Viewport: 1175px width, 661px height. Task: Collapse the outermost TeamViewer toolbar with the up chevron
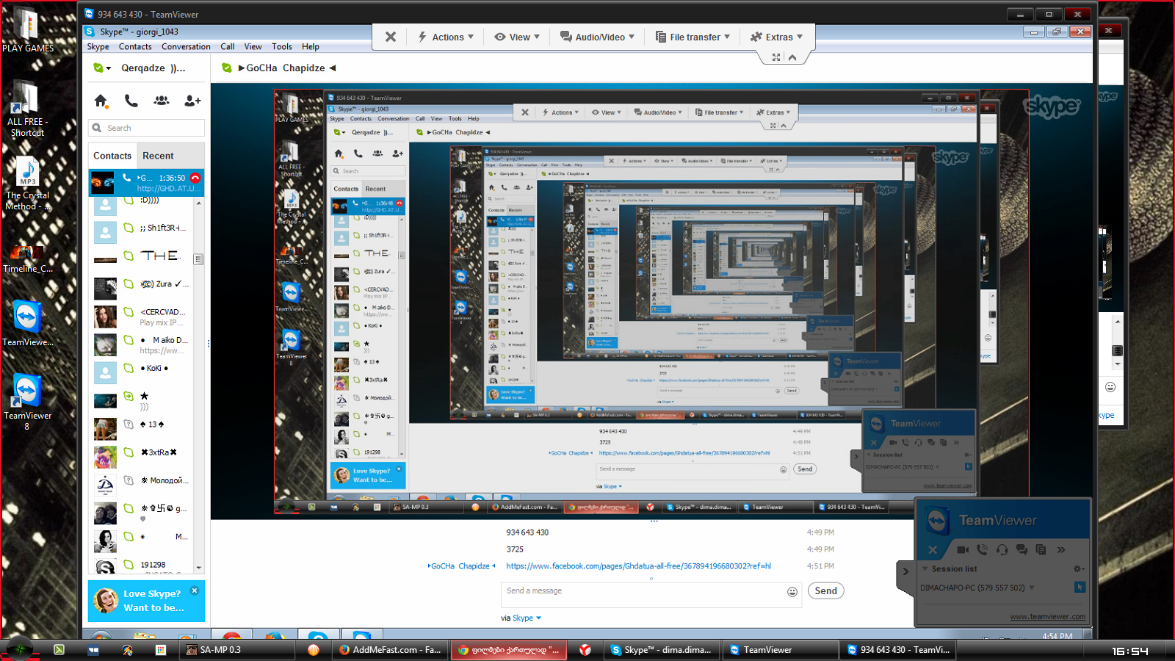click(792, 57)
